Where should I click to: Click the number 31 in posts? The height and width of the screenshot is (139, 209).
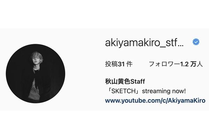tap(121, 64)
